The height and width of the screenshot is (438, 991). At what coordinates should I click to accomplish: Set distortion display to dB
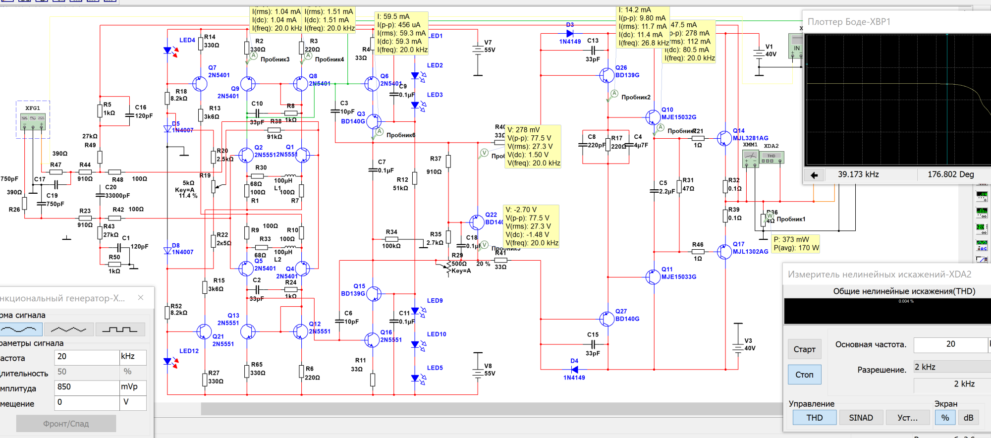pyautogui.click(x=968, y=418)
